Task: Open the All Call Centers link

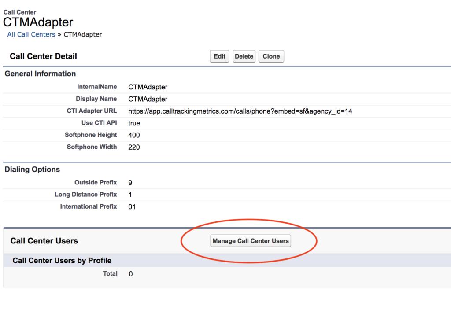Action: coord(31,34)
